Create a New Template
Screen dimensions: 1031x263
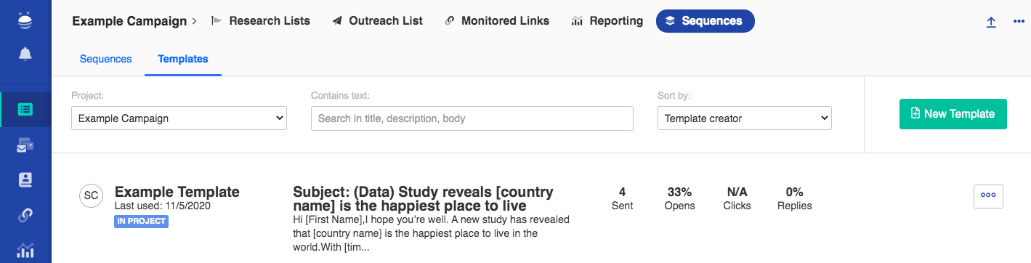coord(953,114)
